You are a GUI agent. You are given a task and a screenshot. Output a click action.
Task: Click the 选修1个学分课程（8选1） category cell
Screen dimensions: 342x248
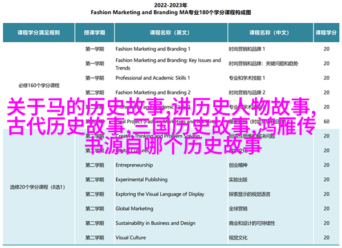pyautogui.click(x=36, y=186)
